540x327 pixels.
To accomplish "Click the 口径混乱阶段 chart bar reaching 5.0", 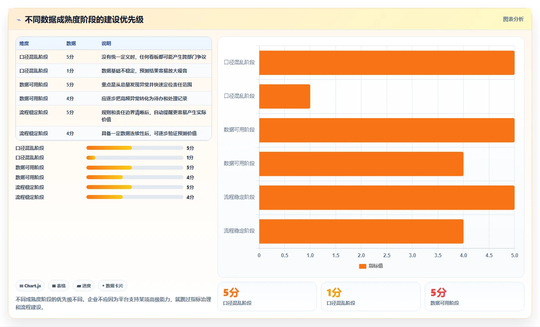I will (x=387, y=63).
